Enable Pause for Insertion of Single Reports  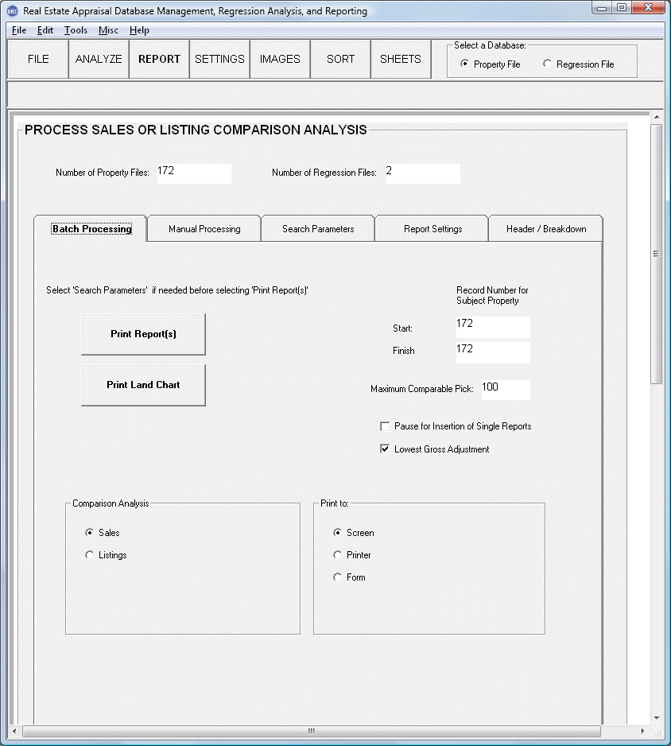click(386, 426)
